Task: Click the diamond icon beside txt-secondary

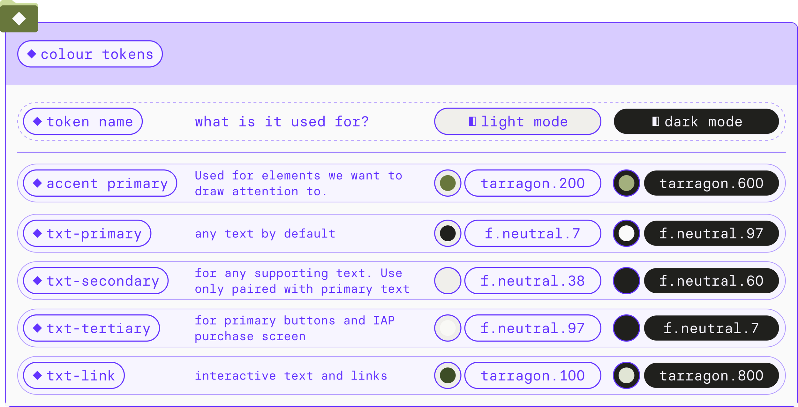Action: [x=37, y=281]
